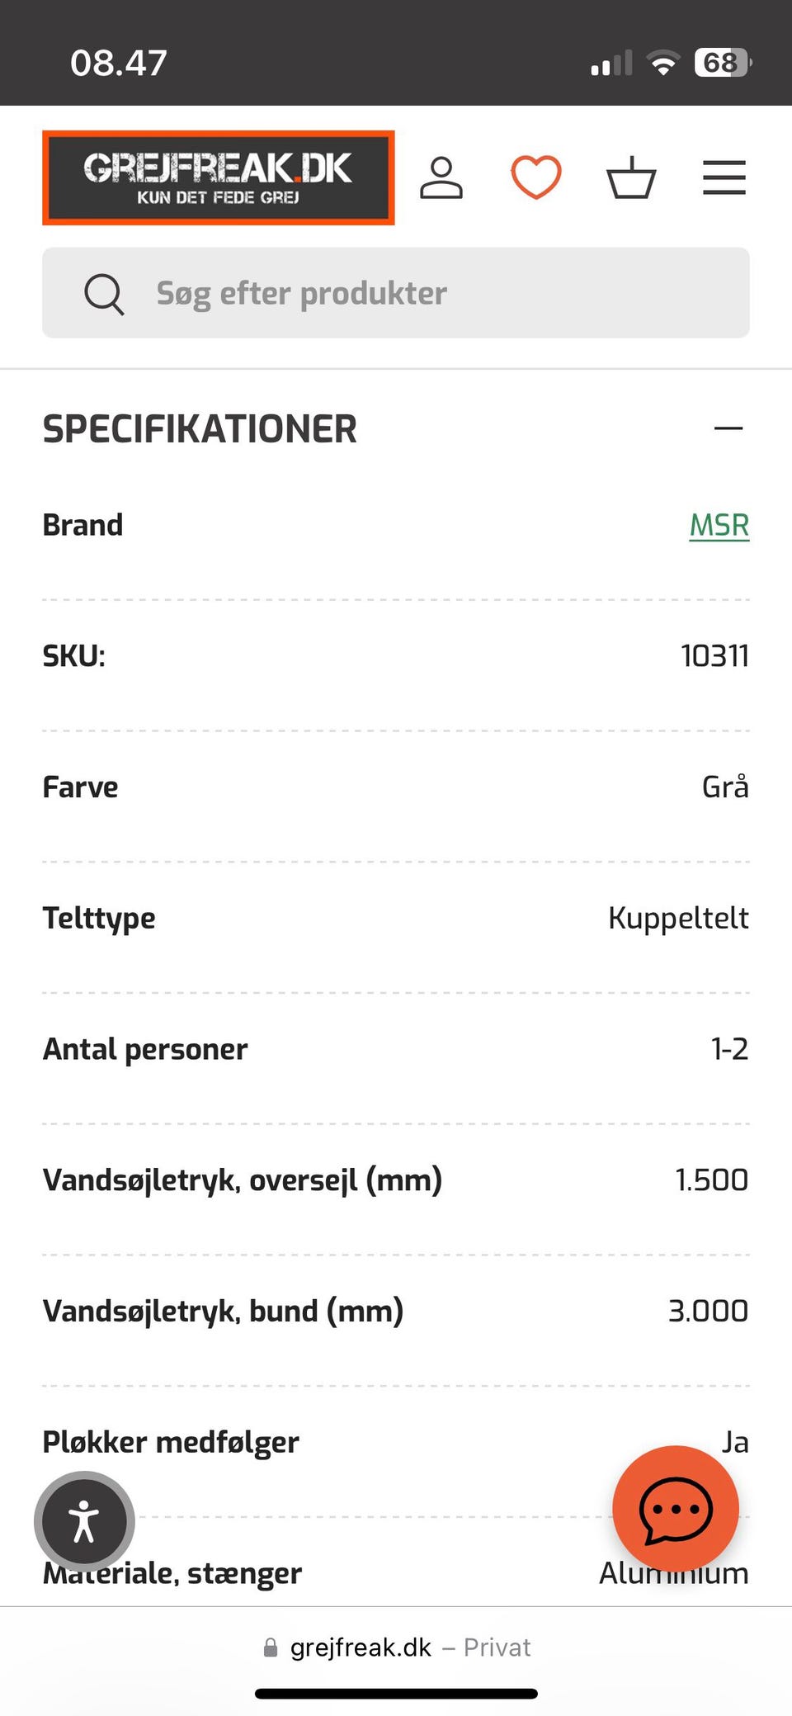Open the live chat bubble
Viewport: 792px width, 1716px height.
point(675,1509)
